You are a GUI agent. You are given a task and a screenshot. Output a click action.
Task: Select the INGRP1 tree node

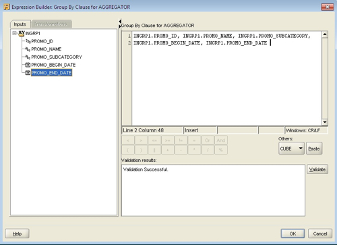(x=33, y=33)
